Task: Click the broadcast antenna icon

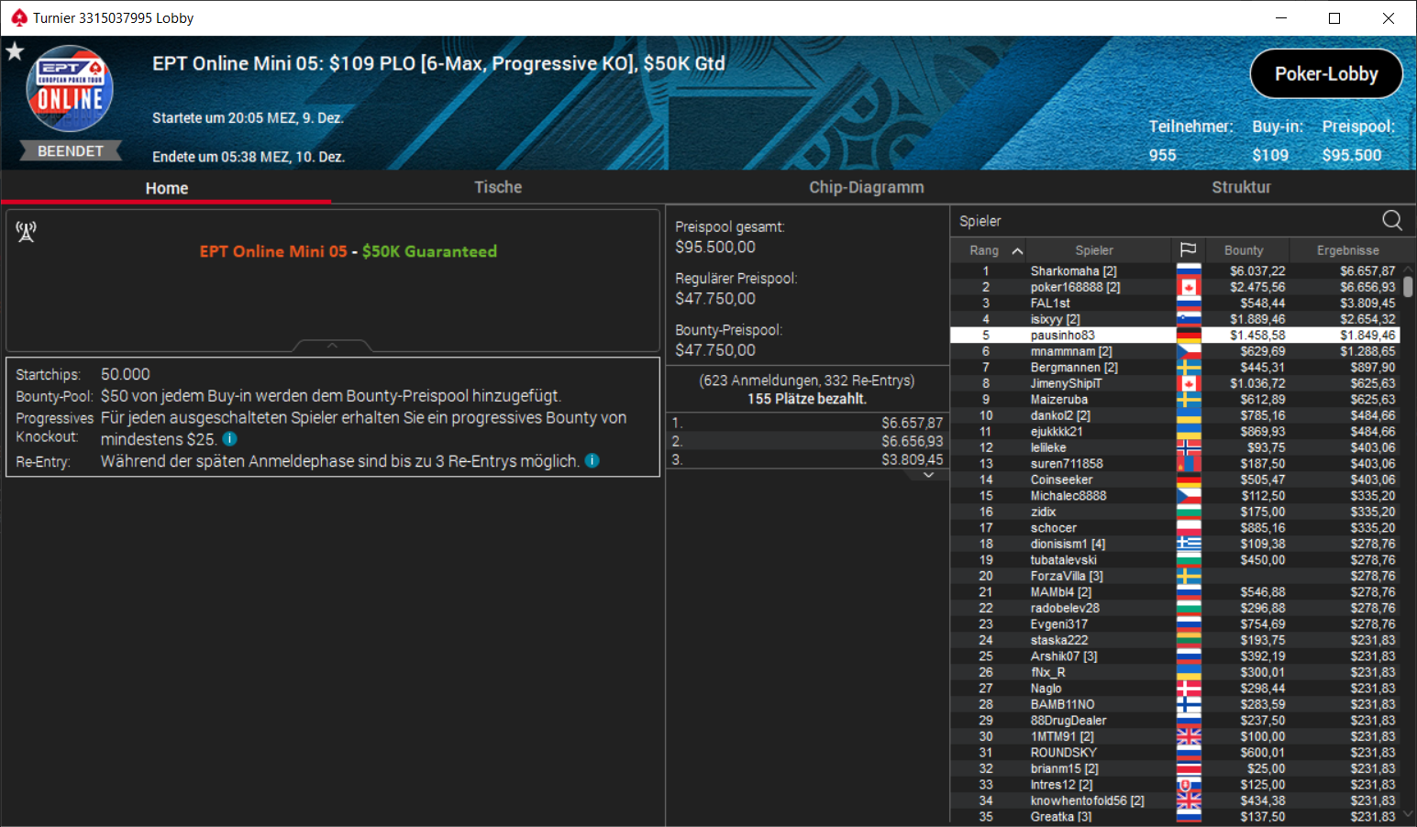Action: pos(26,232)
